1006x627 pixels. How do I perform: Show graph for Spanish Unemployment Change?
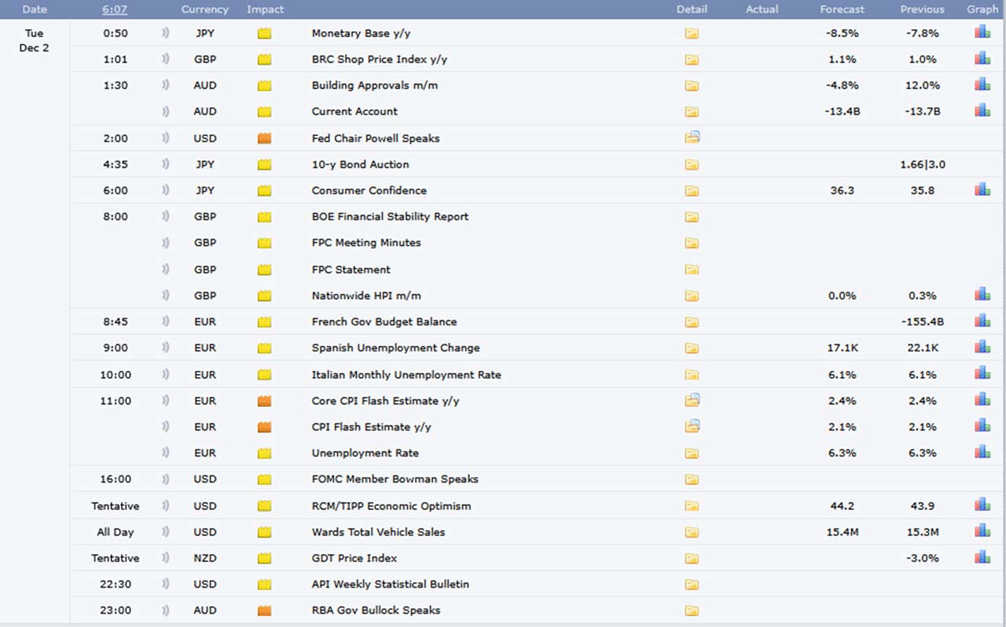[982, 347]
